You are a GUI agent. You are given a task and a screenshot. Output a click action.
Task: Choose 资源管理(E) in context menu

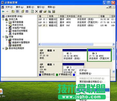pyautogui.click(x=93, y=73)
